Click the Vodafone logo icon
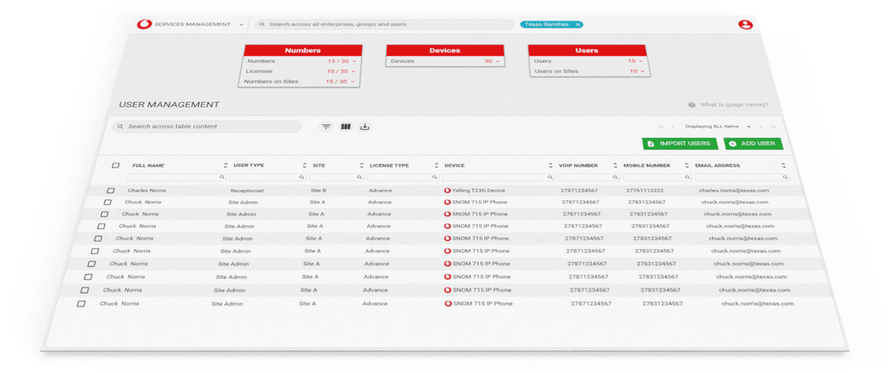This screenshot has height=373, width=888. point(145,25)
